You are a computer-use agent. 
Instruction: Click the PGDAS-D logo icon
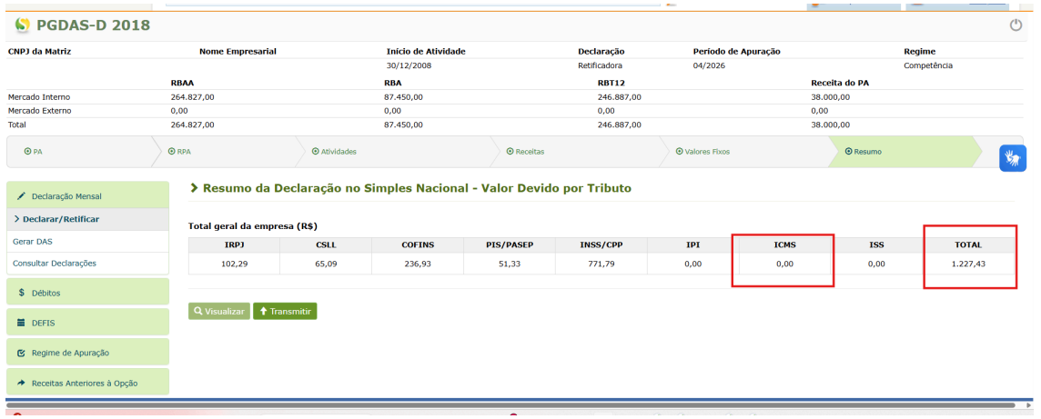(23, 25)
